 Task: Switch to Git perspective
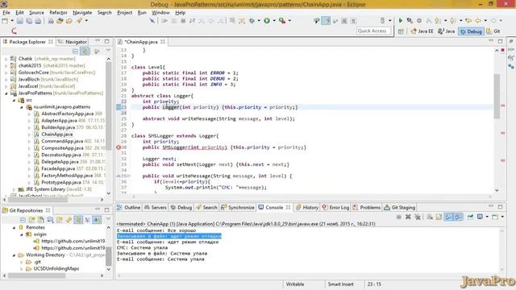click(493, 31)
